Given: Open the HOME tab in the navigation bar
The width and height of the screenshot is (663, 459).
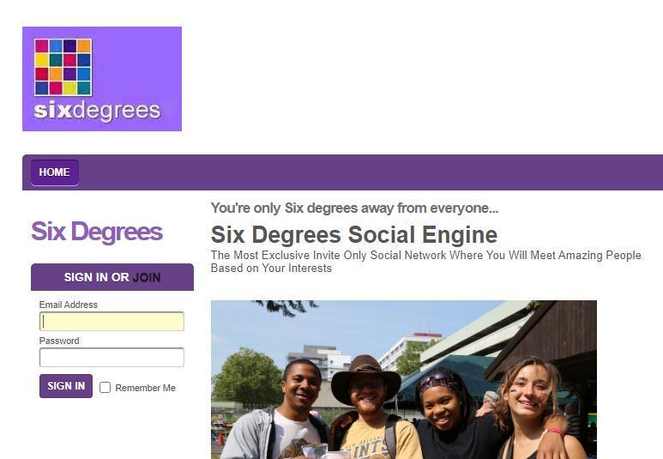Looking at the screenshot, I should (x=55, y=172).
